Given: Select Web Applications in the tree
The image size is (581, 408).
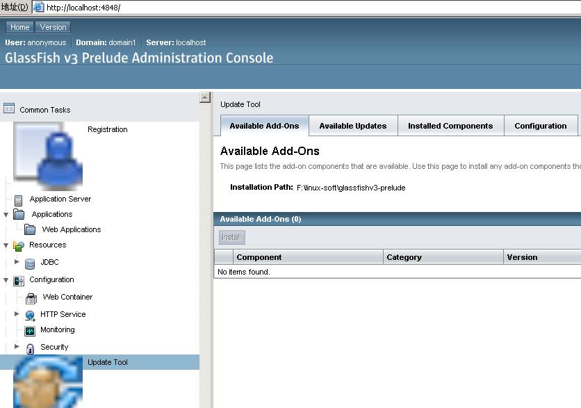Looking at the screenshot, I should [x=72, y=229].
